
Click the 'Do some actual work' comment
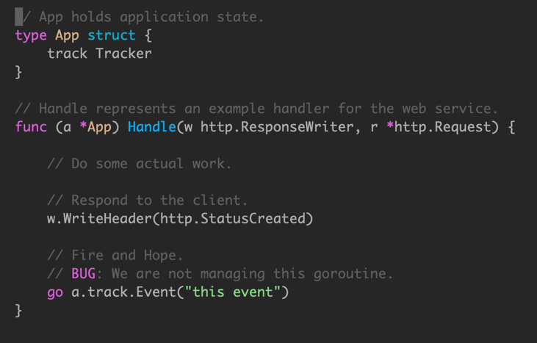point(140,164)
